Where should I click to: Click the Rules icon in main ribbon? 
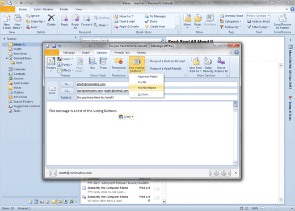[x=198, y=21]
